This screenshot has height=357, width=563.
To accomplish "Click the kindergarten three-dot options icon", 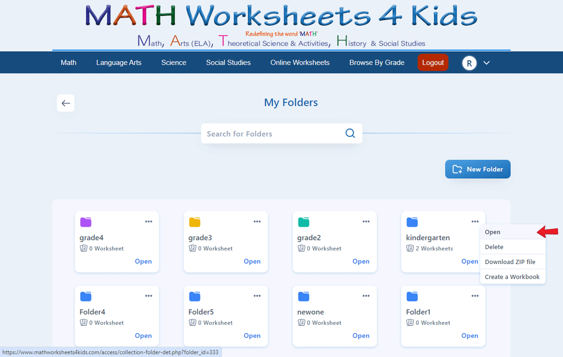I will coord(475,222).
